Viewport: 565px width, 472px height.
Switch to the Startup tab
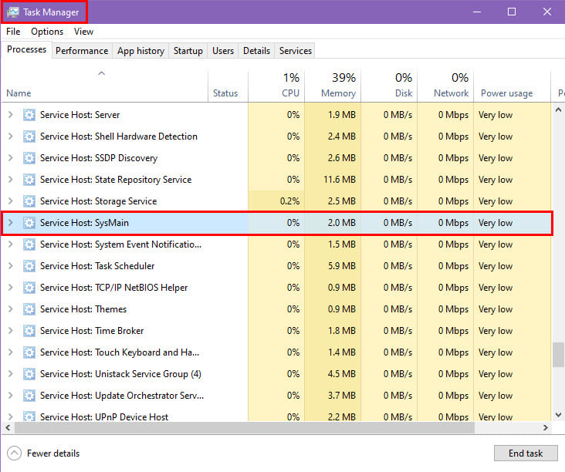(188, 51)
